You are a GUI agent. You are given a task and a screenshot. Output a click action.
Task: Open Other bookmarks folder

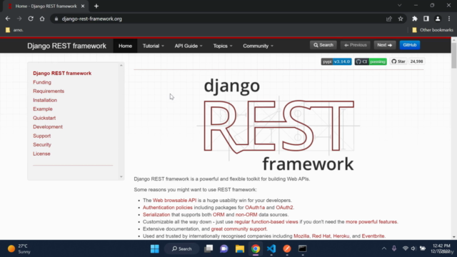[433, 30]
